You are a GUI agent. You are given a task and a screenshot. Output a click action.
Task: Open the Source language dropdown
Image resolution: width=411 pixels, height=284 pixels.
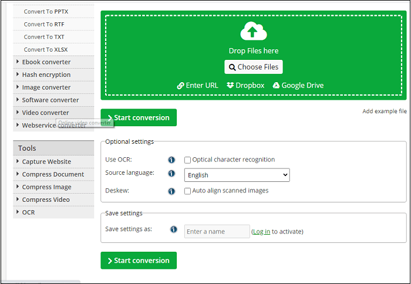pyautogui.click(x=237, y=175)
